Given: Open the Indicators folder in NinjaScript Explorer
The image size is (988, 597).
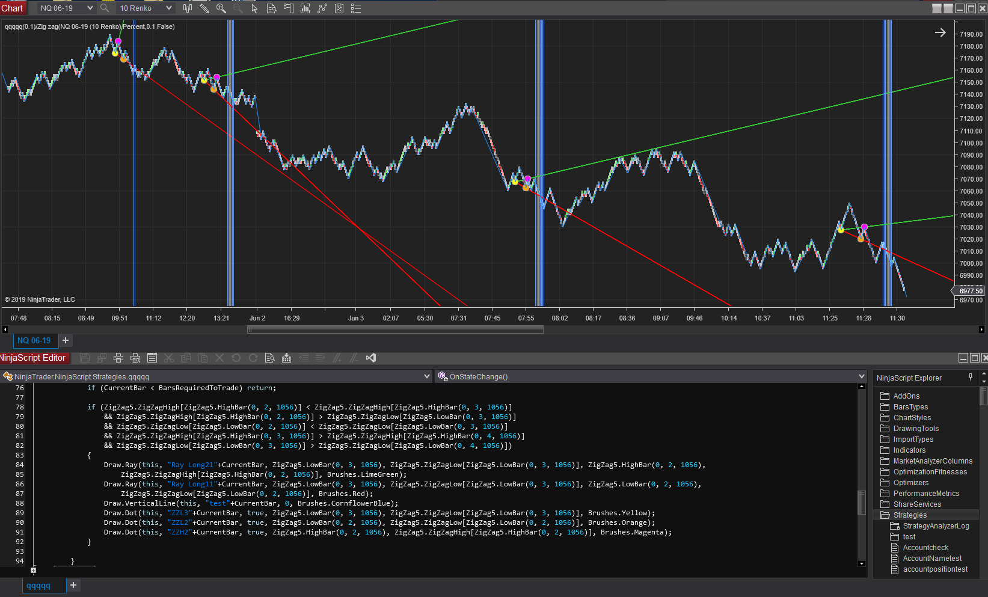Looking at the screenshot, I should pos(909,450).
